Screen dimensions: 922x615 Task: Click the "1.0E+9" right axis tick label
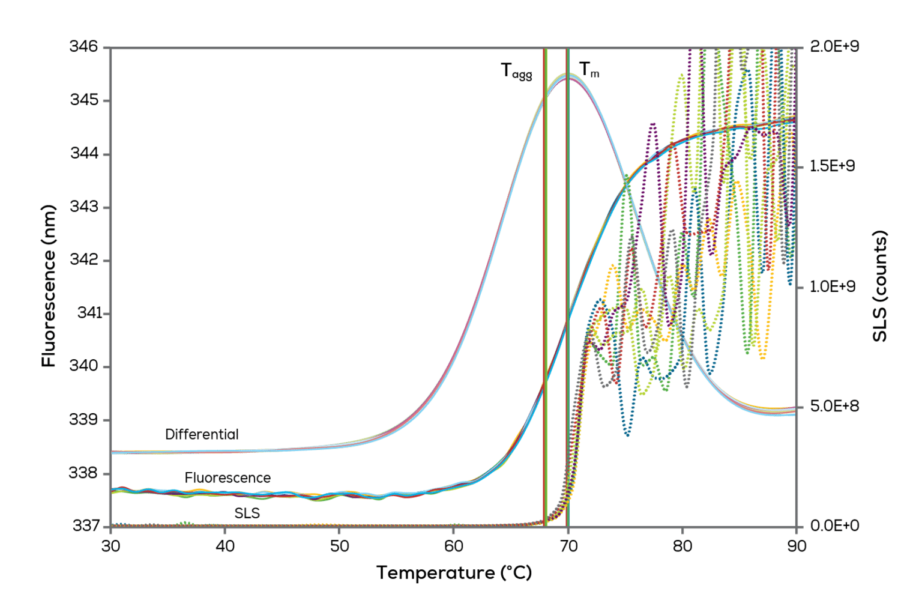pos(833,286)
